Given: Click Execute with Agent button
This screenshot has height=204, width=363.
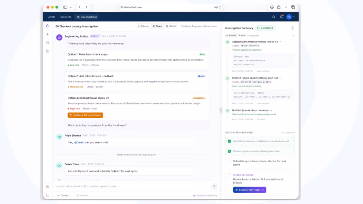Looking at the screenshot, I should (250, 190).
